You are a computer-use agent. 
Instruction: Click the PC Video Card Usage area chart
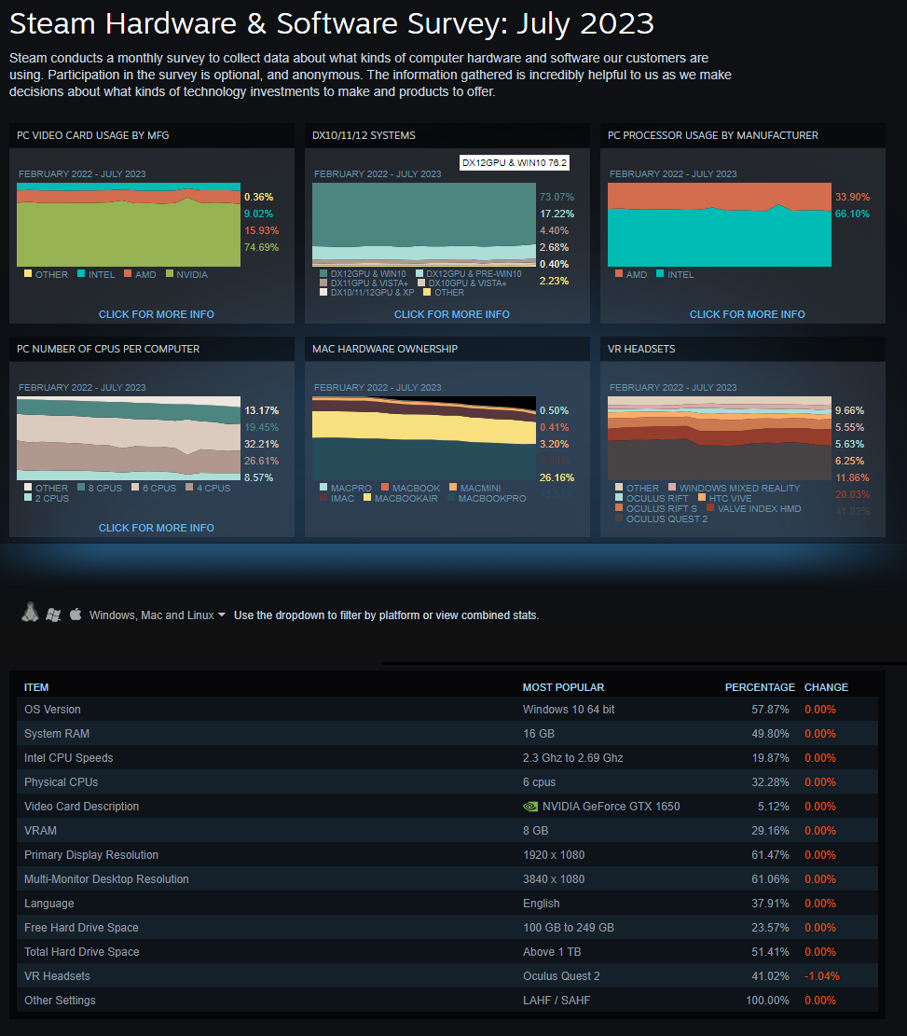(128, 225)
